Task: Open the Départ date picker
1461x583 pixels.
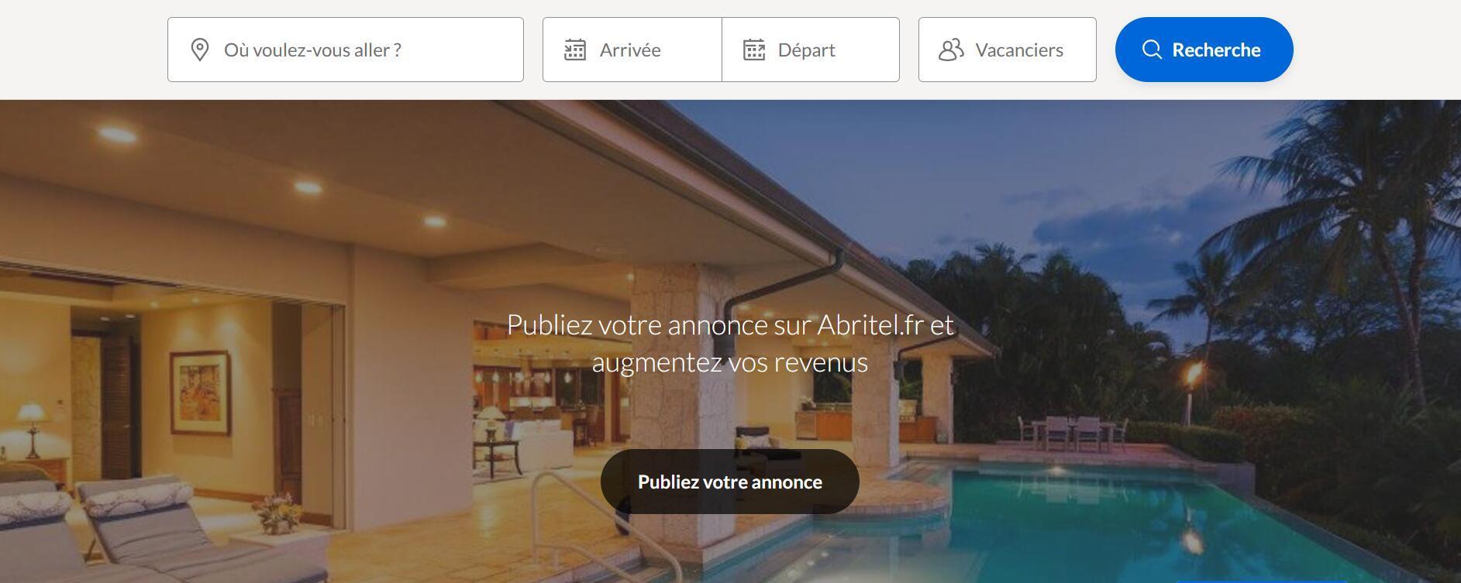Action: tap(811, 50)
